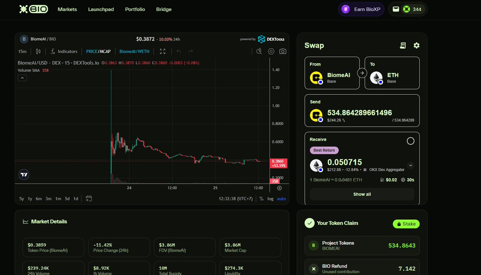Select the 1d time range
This screenshot has width=481, height=275.
tap(75, 199)
